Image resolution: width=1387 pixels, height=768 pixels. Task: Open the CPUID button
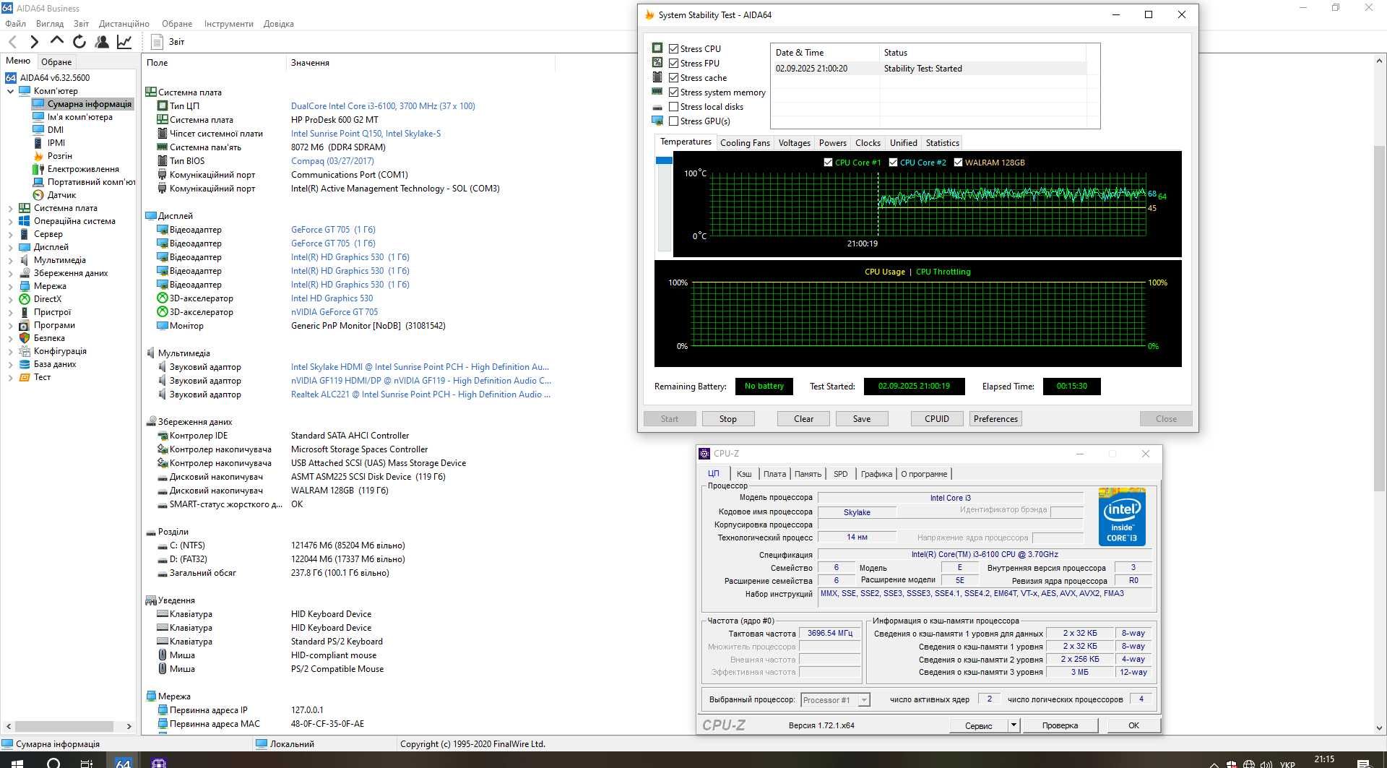pyautogui.click(x=937, y=419)
